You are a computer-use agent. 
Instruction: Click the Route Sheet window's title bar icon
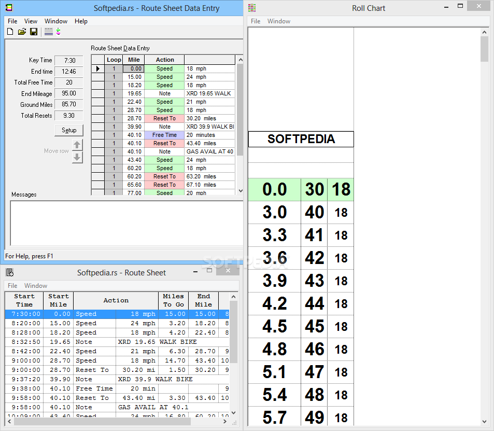pyautogui.click(x=10, y=272)
